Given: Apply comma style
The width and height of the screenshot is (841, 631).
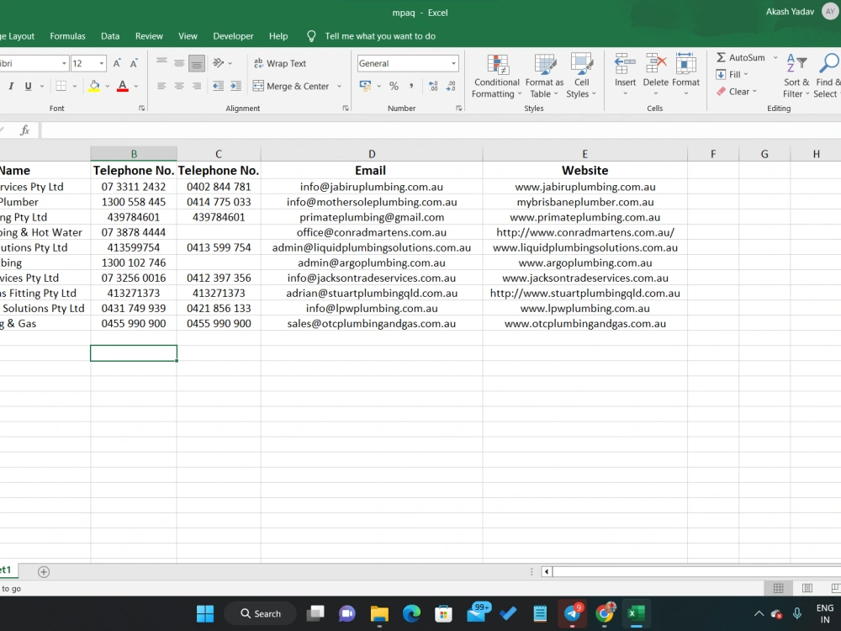Looking at the screenshot, I should (x=411, y=86).
